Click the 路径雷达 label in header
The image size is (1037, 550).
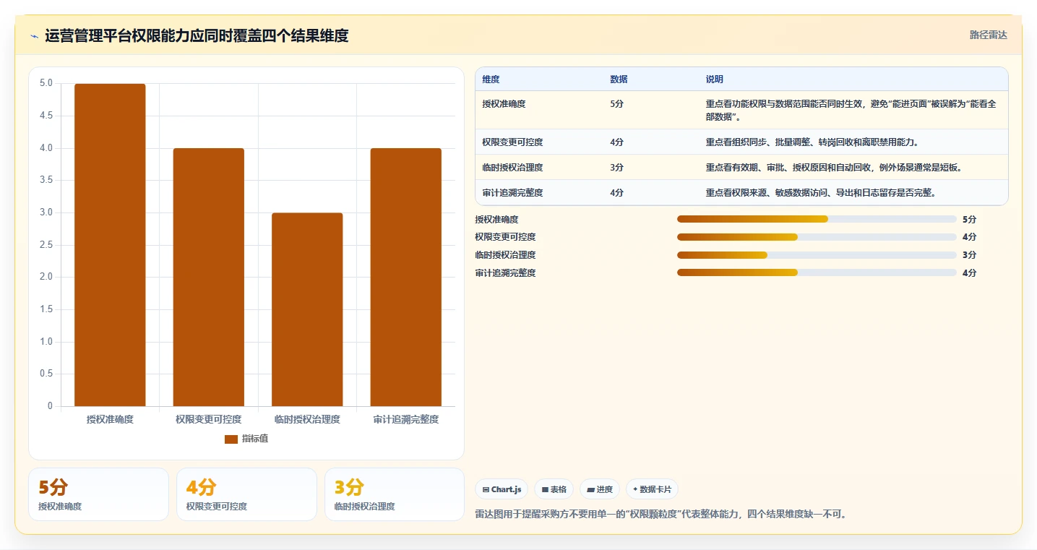[988, 35]
